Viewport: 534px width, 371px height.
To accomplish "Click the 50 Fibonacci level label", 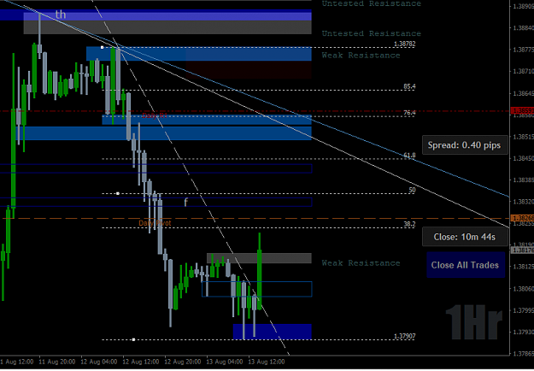I will (x=412, y=190).
